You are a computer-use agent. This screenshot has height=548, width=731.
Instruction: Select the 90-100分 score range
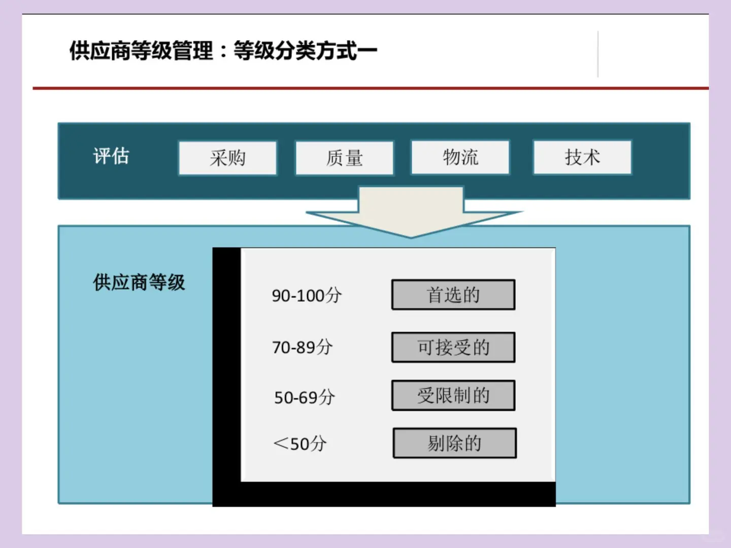coord(307,296)
